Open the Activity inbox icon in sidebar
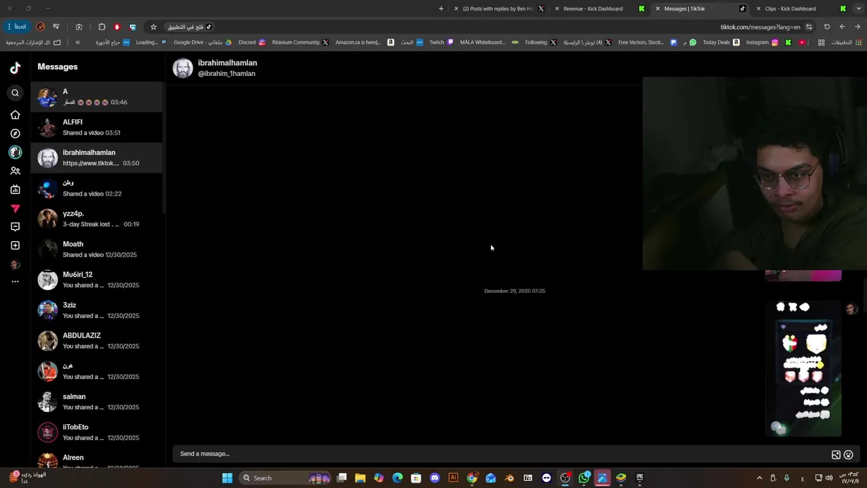This screenshot has width=867, height=488. pos(15,227)
